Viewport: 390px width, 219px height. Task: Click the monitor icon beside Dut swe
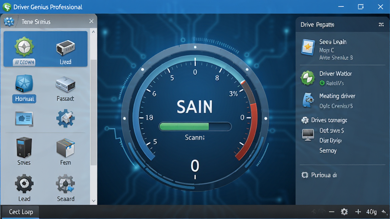(308, 135)
